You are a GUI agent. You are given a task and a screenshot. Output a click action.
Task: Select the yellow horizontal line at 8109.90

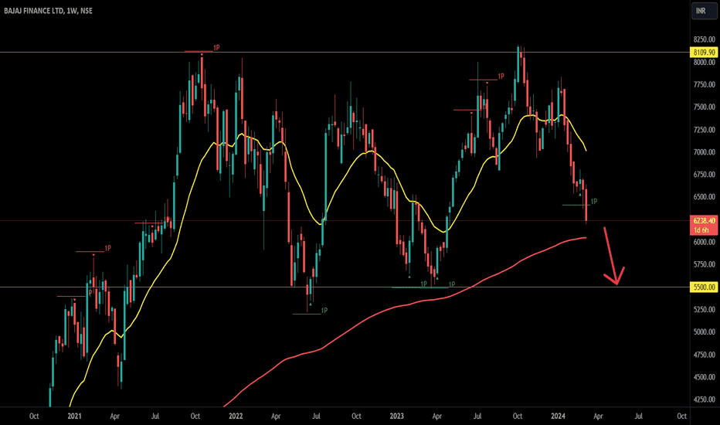(345, 53)
